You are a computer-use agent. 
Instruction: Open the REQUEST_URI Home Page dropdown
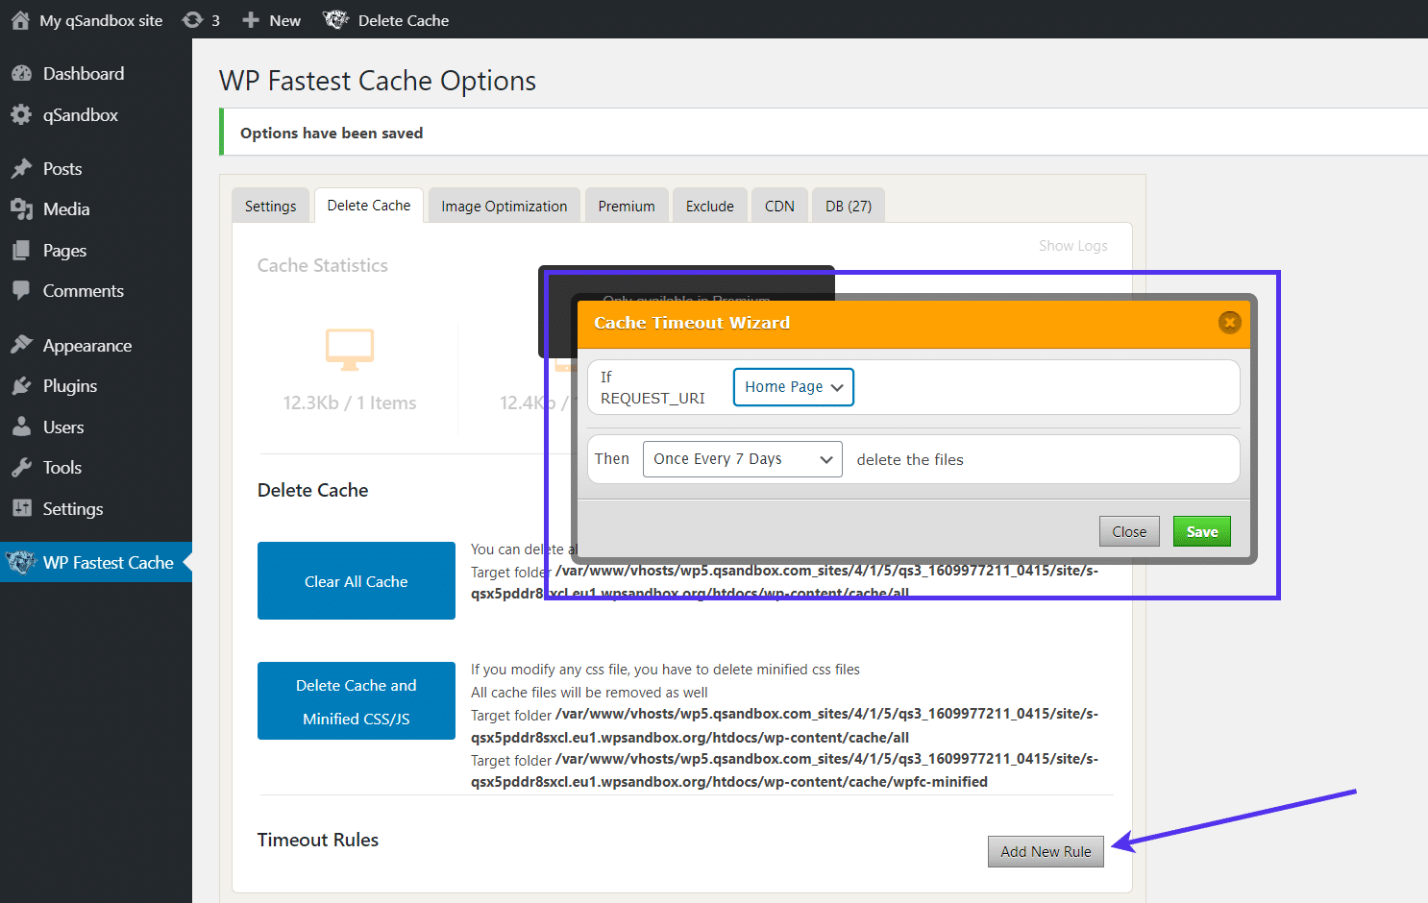click(x=793, y=386)
